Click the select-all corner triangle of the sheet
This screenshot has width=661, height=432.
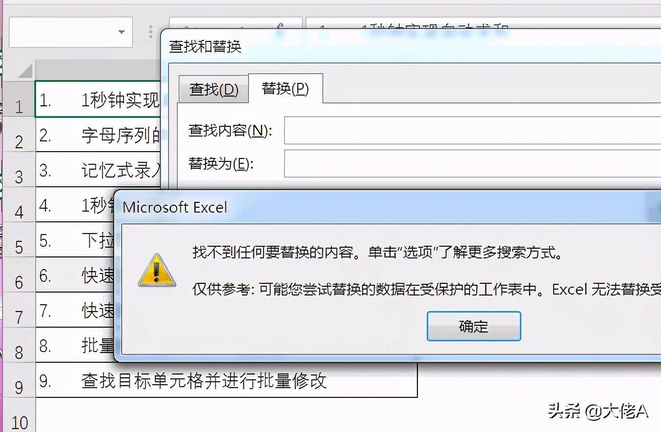tap(25, 71)
